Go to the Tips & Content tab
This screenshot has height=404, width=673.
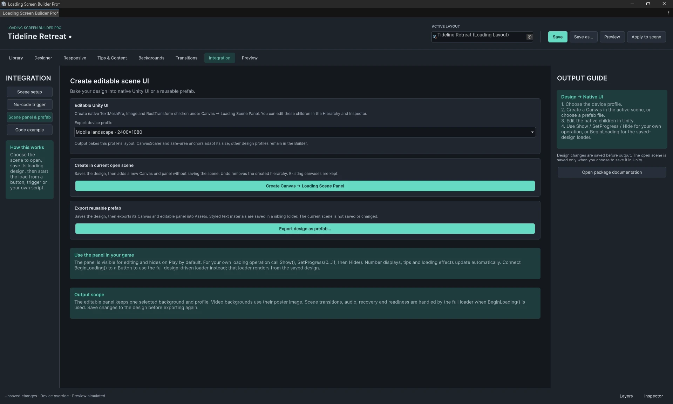pos(112,58)
